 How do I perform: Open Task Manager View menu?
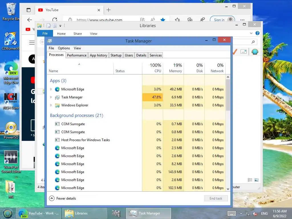[77, 48]
